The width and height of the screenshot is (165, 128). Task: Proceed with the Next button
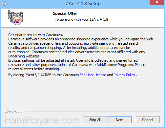119,119
